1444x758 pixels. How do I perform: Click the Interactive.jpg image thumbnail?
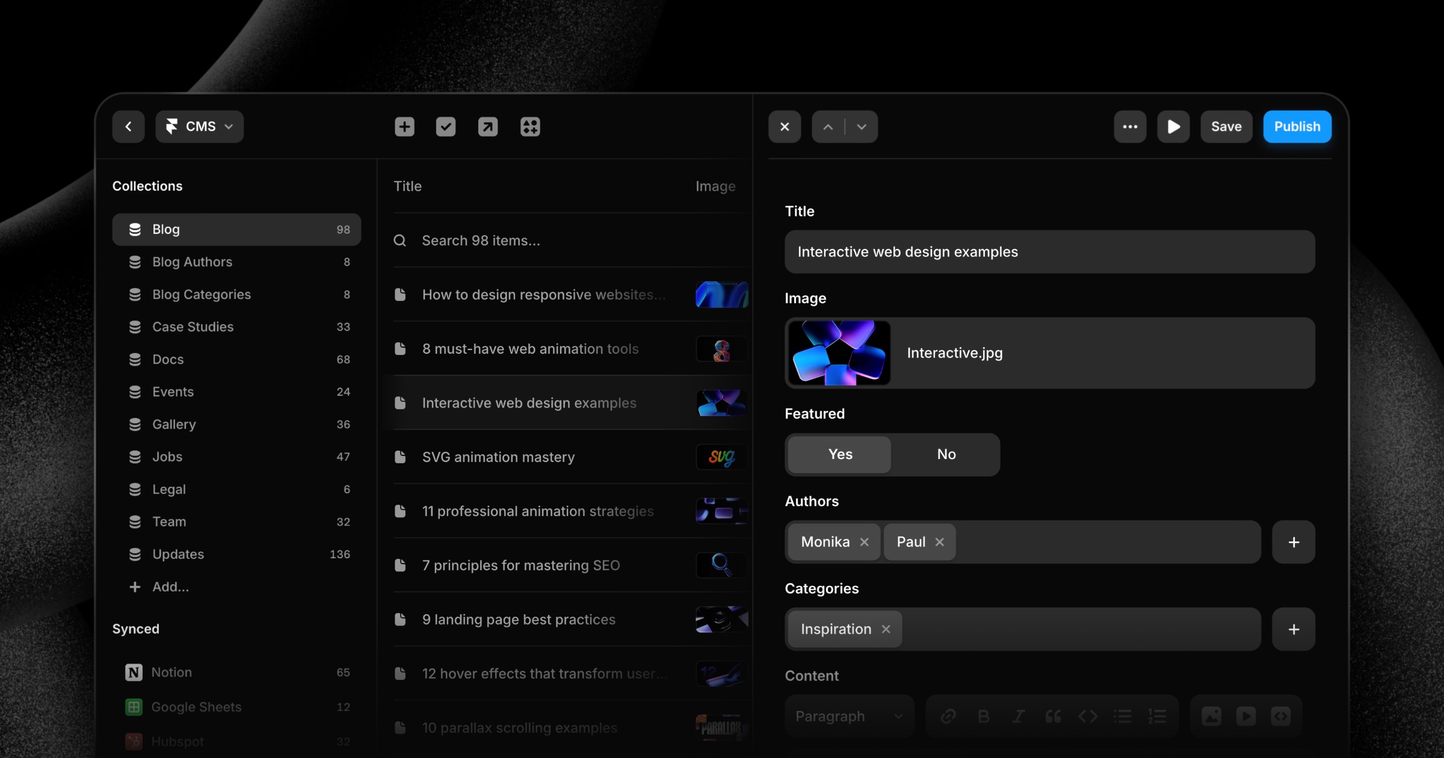coord(839,353)
